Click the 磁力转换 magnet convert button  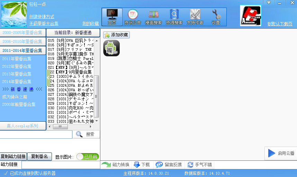coord(116,165)
